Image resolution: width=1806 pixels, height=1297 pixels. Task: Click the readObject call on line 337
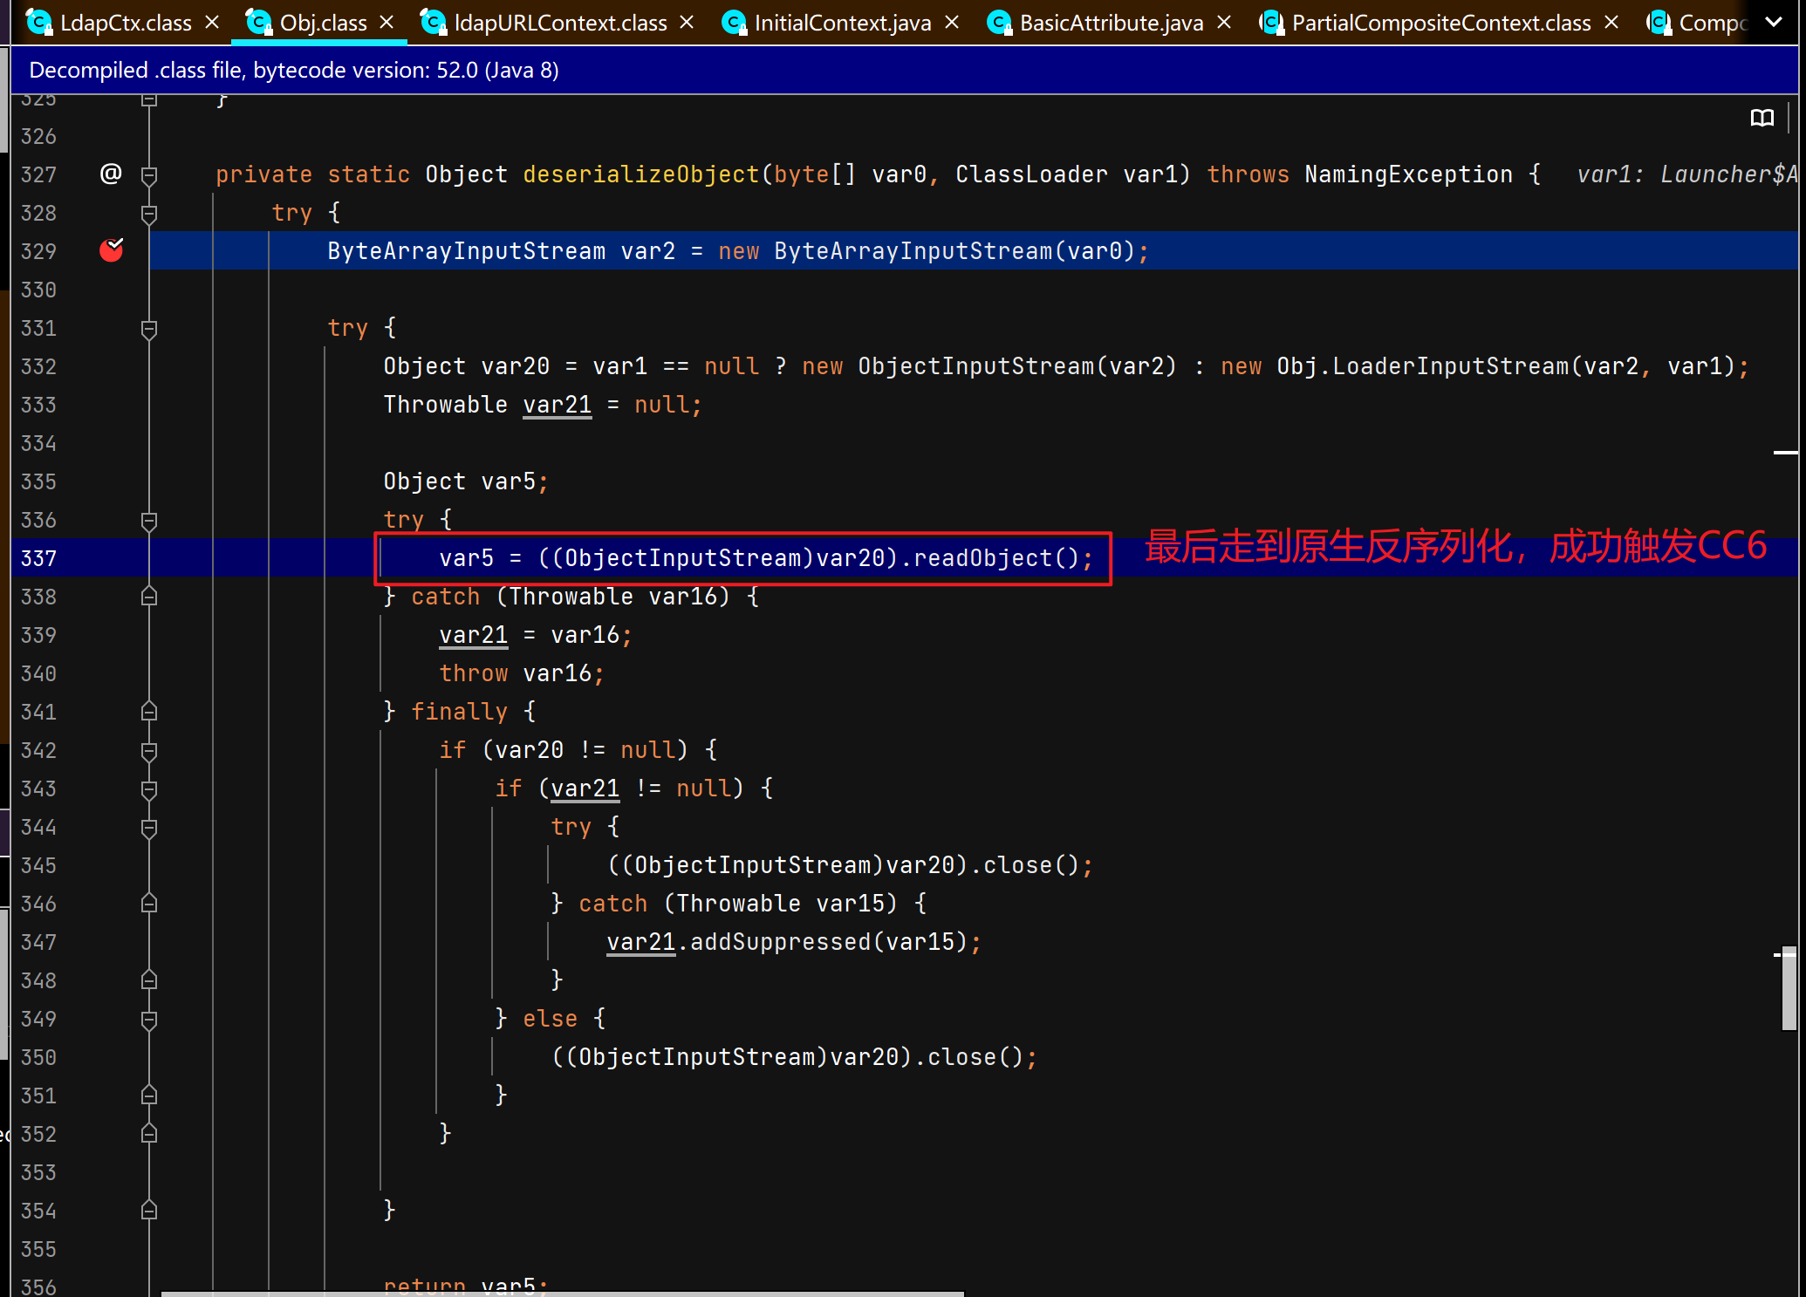(982, 558)
